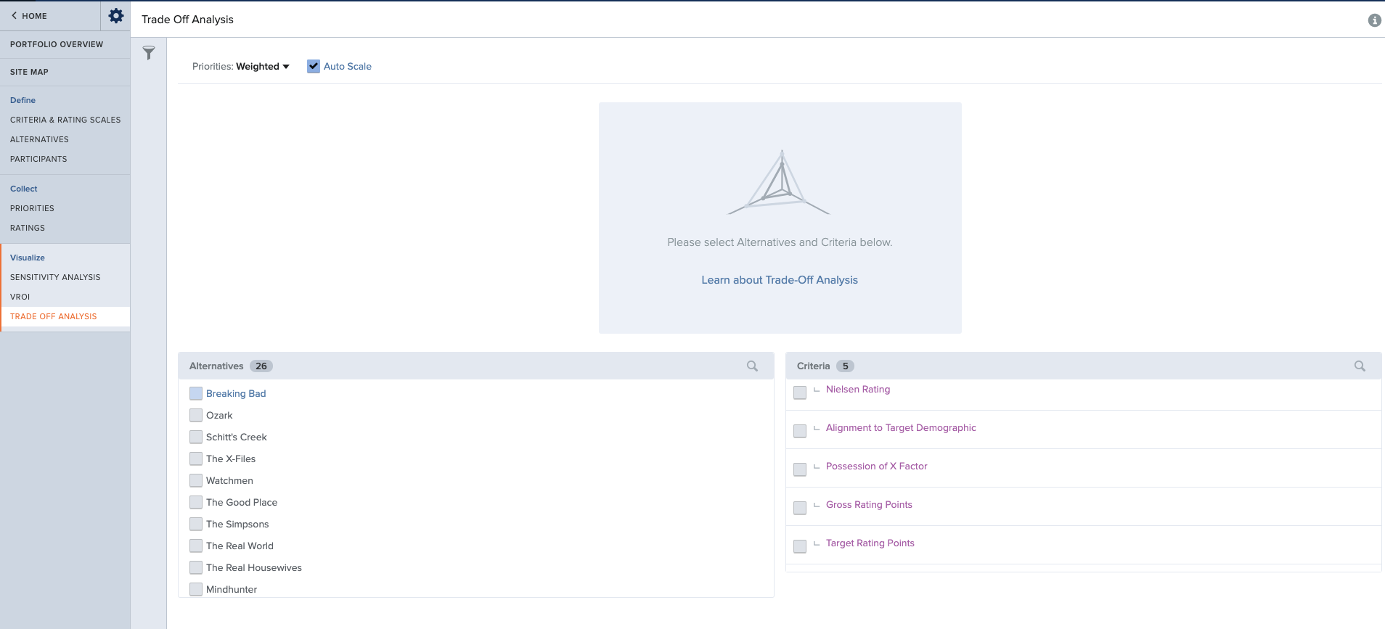Tick the Mindhunter checkbox
This screenshot has height=629, width=1385.
click(196, 589)
